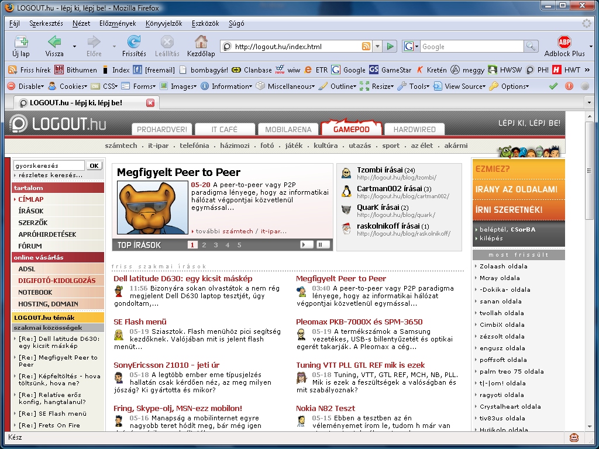
Task: Open the Könyvjelzők menu
Action: point(163,23)
